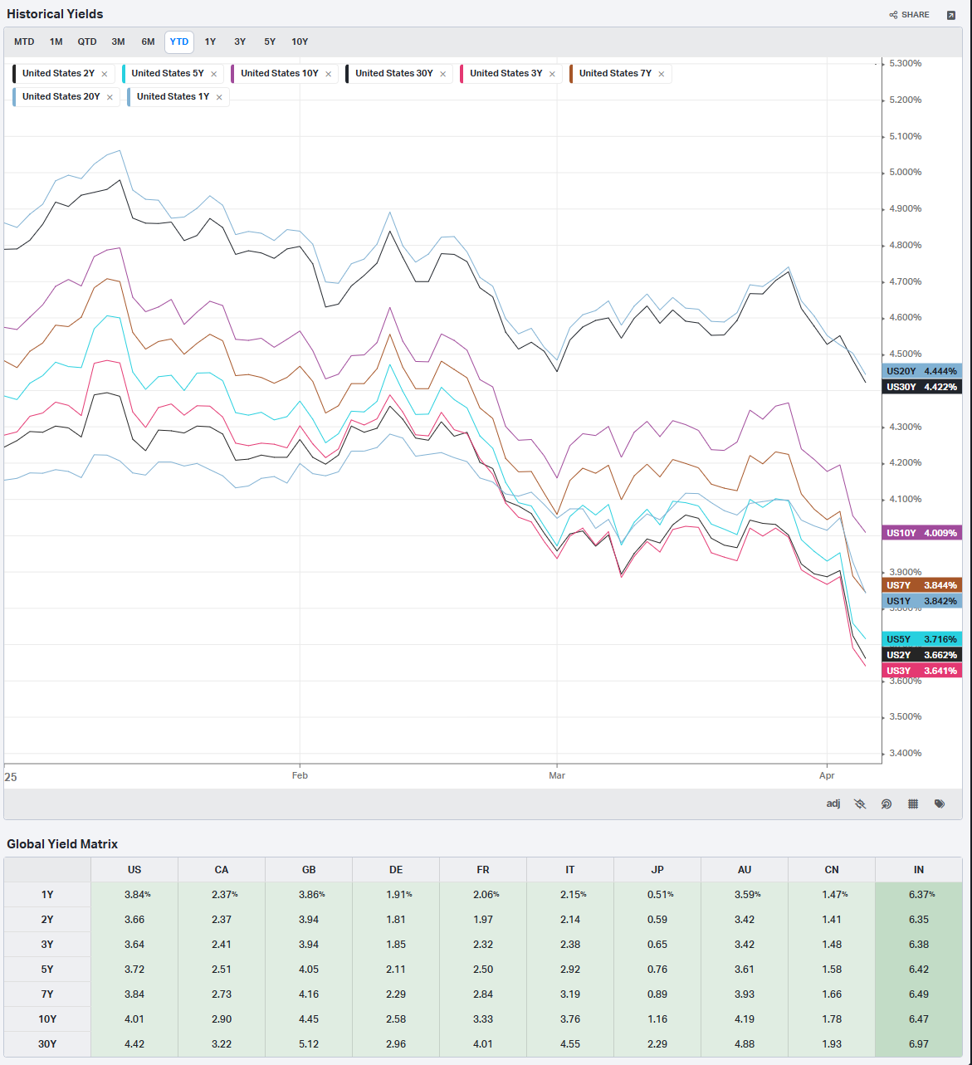The width and height of the screenshot is (972, 1065).
Task: Click the United States 30Y legend label
Action: pos(394,73)
